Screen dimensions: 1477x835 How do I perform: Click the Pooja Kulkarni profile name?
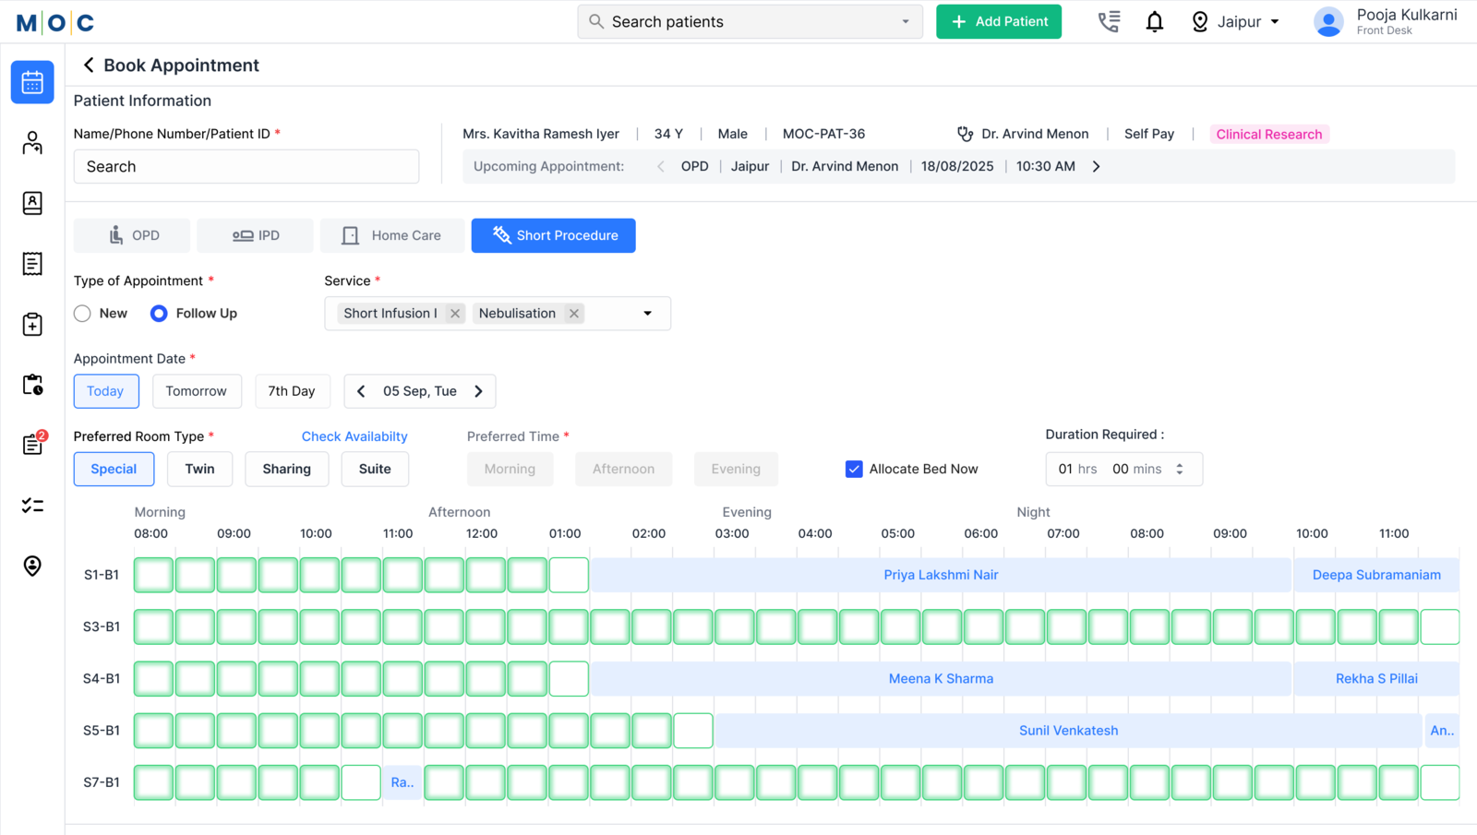(1407, 15)
